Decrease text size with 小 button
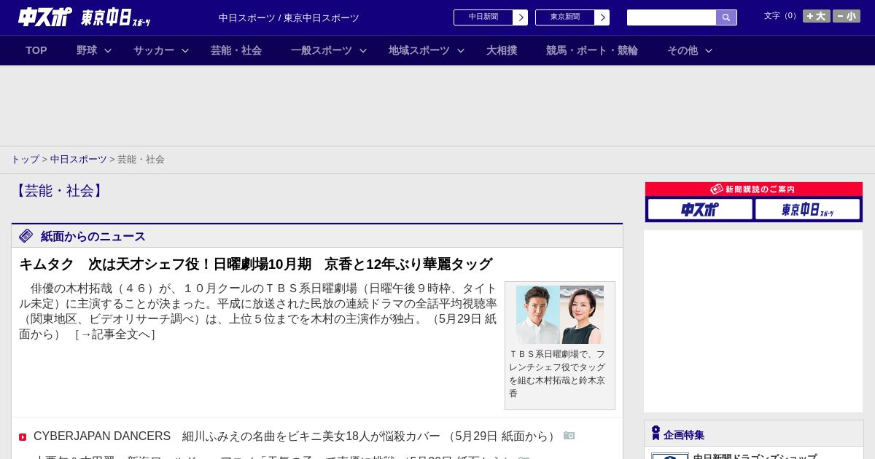Viewport: 875px width, 459px height. (846, 16)
